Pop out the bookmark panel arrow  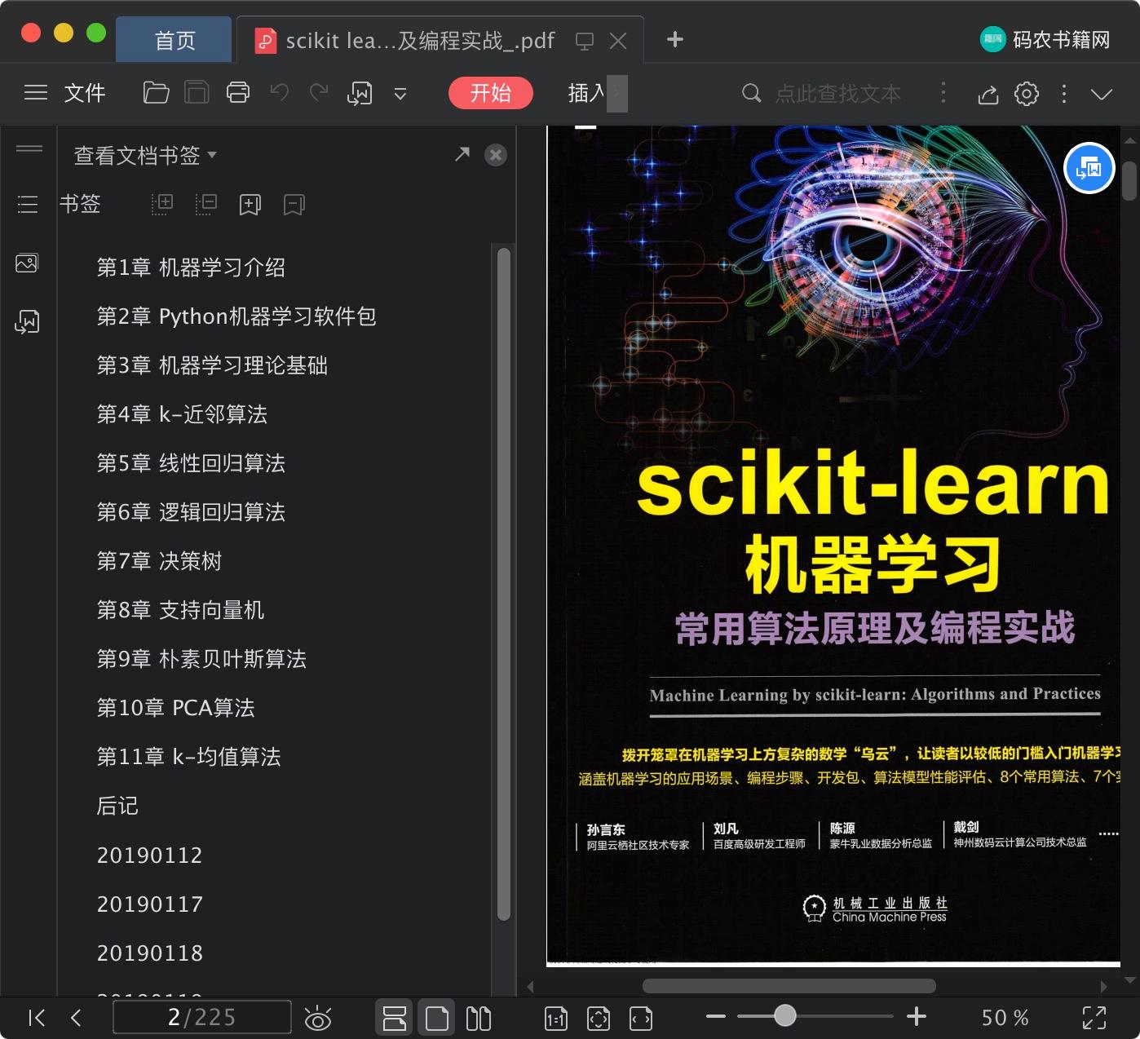click(462, 154)
